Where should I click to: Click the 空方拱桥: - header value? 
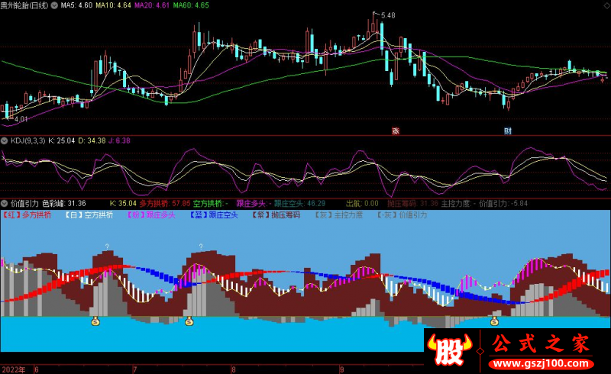pyautogui.click(x=211, y=203)
